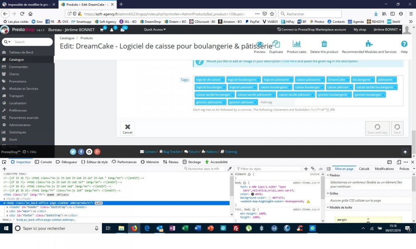
Task: Toggle the three-pane inspector sidebar
Action: (329, 169)
